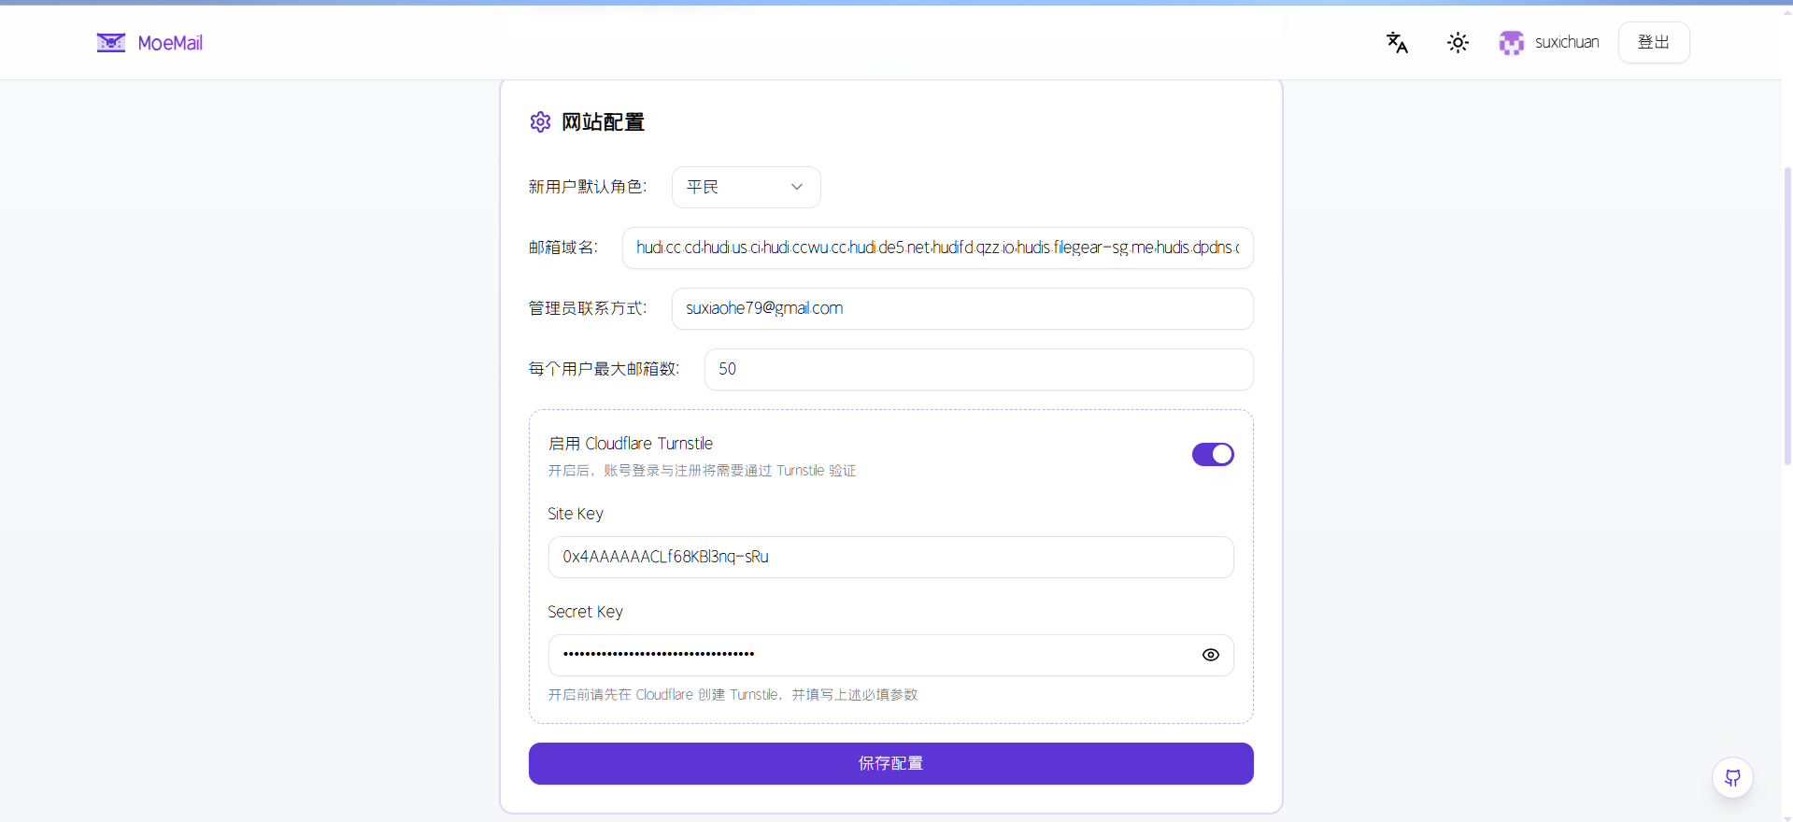The height and width of the screenshot is (822, 1793).
Task: Focus the Secret Key password field
Action: pyautogui.click(x=869, y=655)
